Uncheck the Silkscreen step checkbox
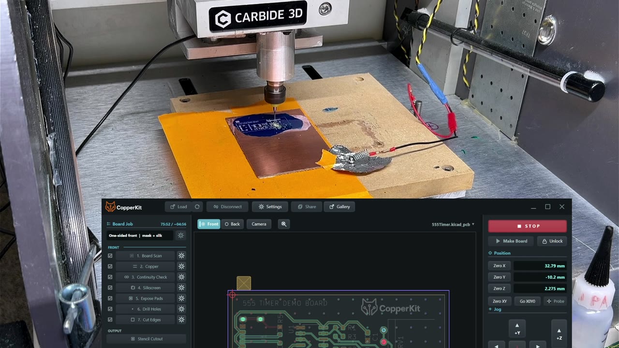The height and width of the screenshot is (348, 619). click(x=110, y=288)
